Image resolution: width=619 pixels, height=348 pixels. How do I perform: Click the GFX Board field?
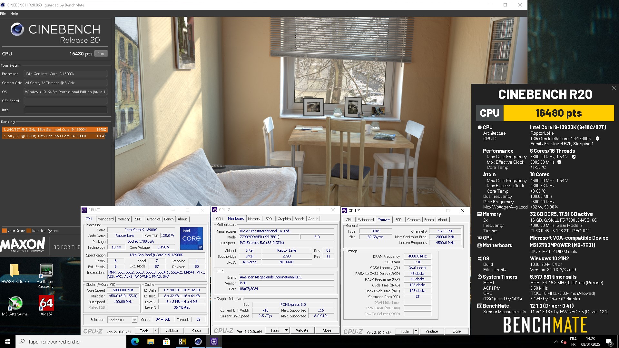(65, 101)
